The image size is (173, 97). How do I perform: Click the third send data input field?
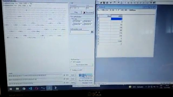pyautogui.click(x=36, y=83)
